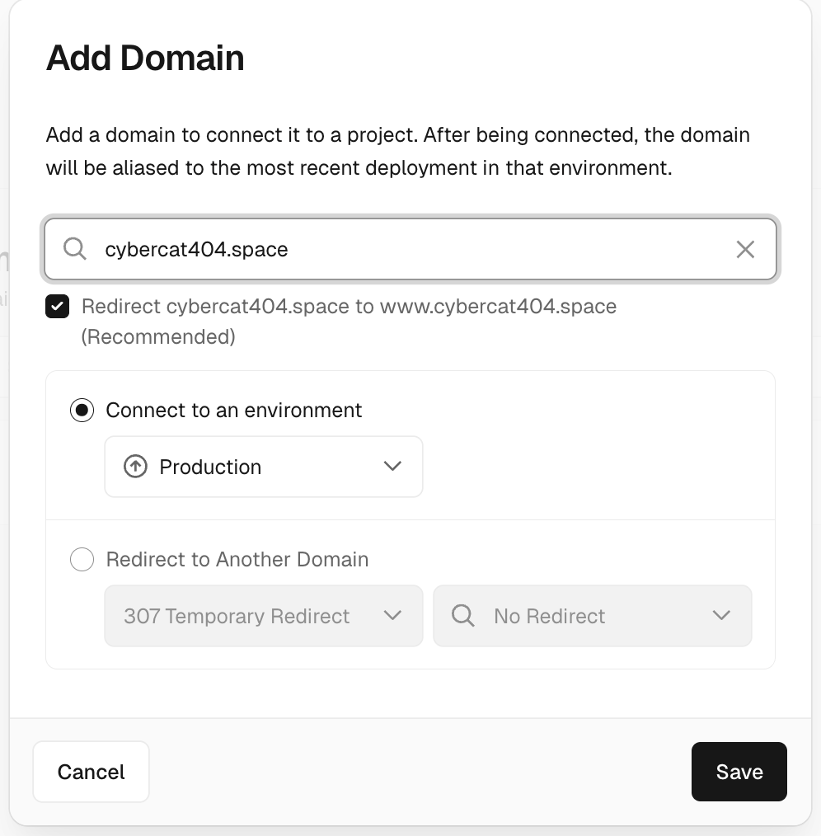The width and height of the screenshot is (821, 836).
Task: Click the Redirect to Another Domain label
Action: pos(237,559)
